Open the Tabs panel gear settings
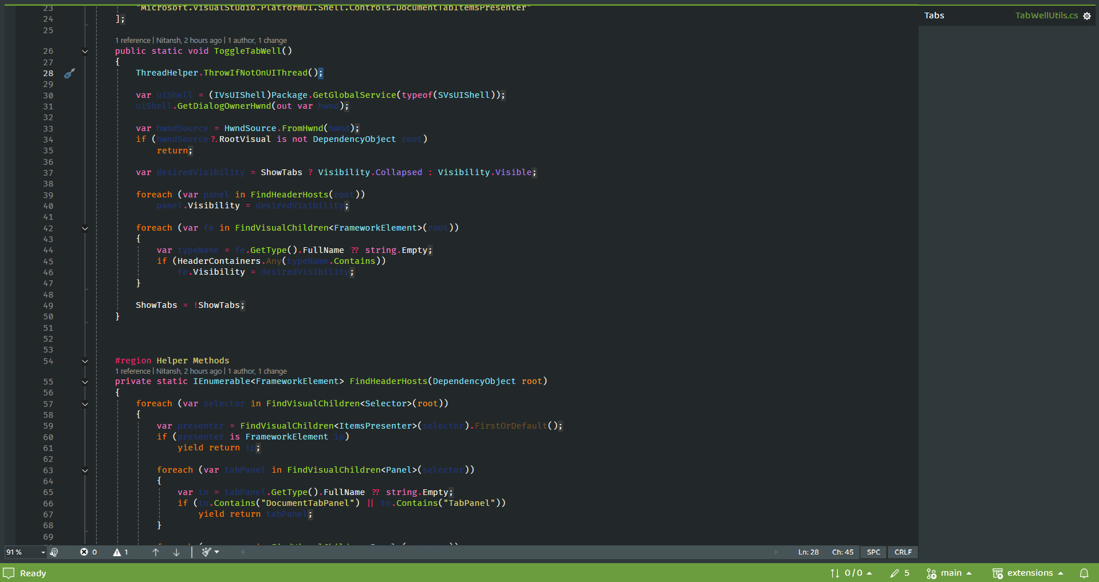 point(1087,16)
